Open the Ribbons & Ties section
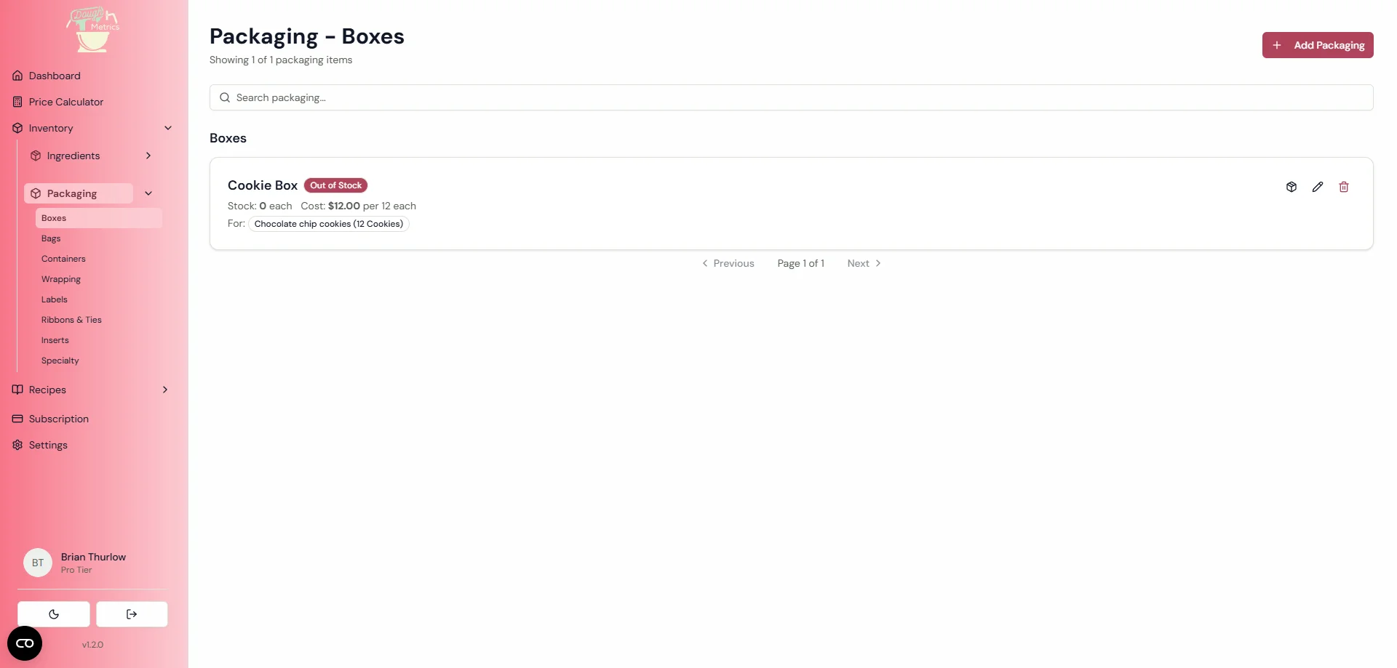 click(x=71, y=319)
